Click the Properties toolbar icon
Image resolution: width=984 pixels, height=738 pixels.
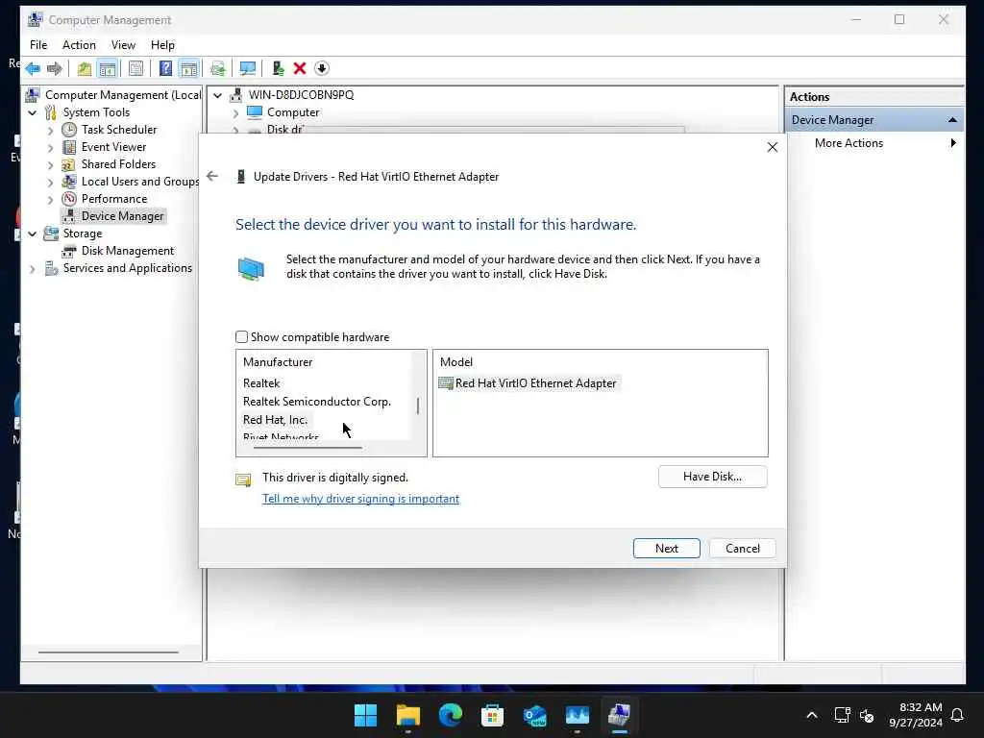coord(135,68)
